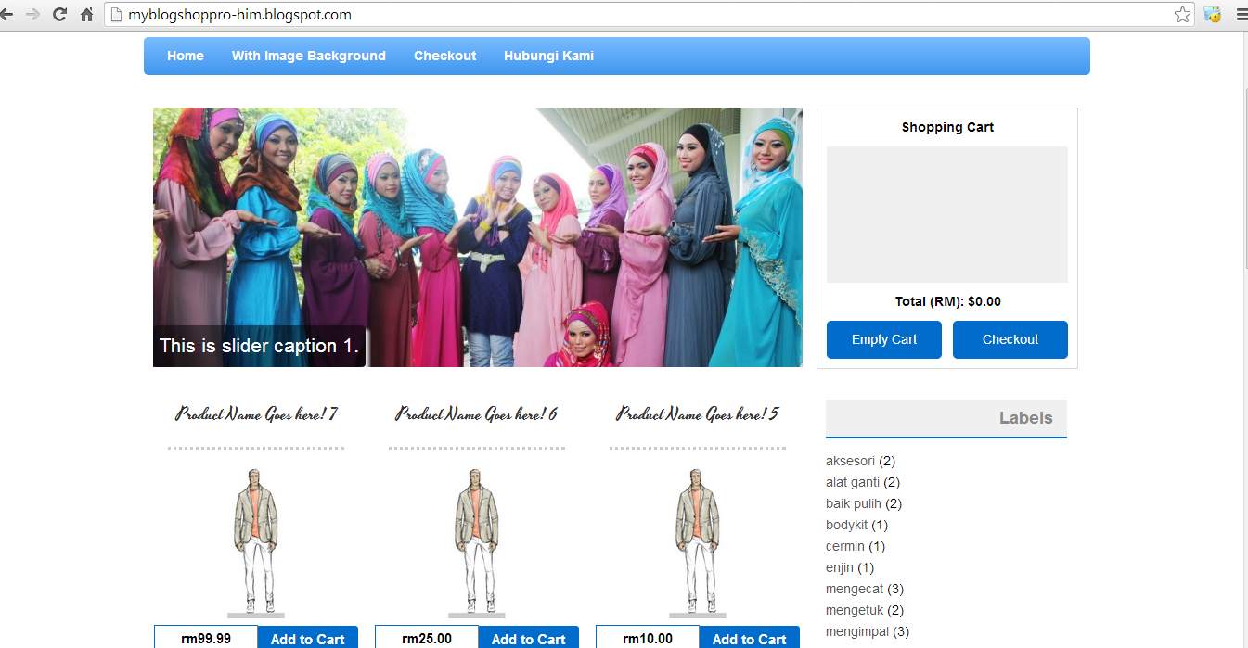Click the browser forward arrow
Viewport: 1248px width, 648px height.
[33, 15]
